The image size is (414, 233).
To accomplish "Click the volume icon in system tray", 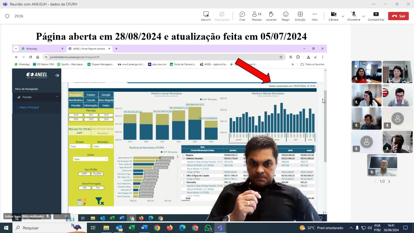I will pos(369,228).
